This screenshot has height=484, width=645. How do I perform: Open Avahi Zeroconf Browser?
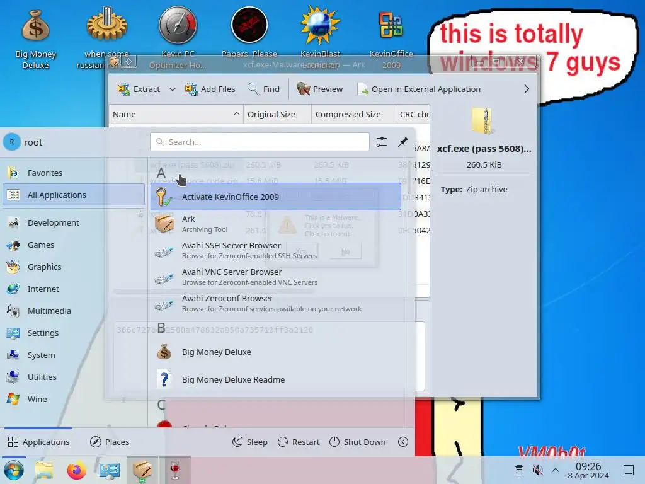[276, 303]
